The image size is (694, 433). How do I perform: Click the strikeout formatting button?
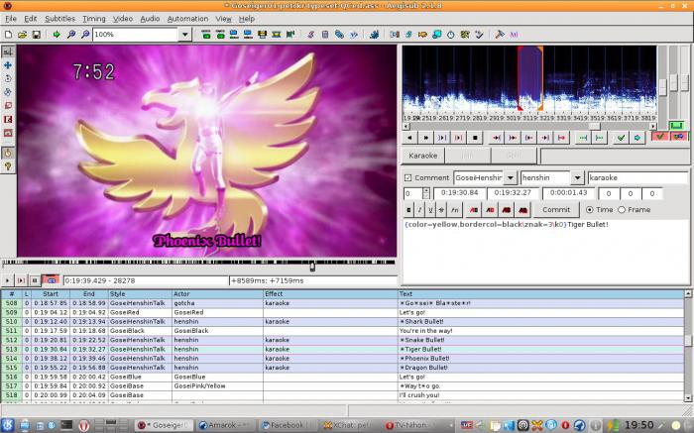pos(441,210)
